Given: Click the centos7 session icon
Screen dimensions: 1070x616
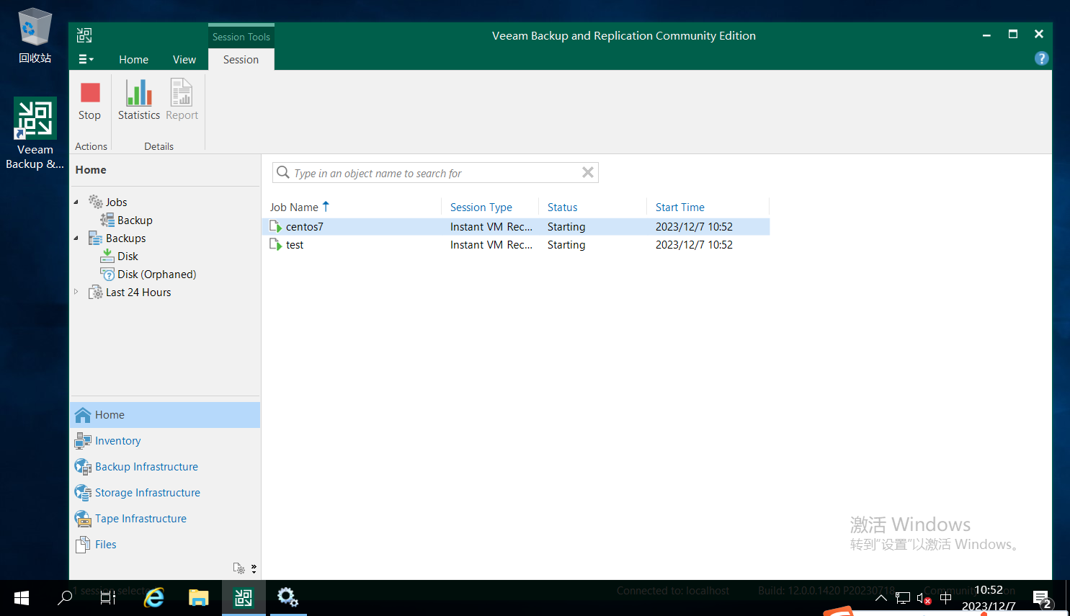Looking at the screenshot, I should pos(275,226).
